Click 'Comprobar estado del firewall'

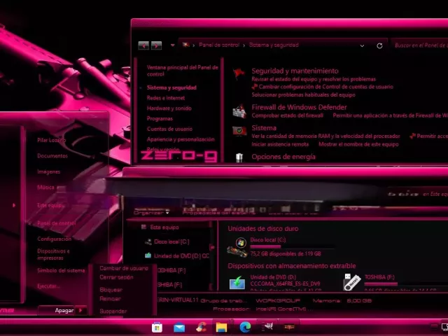288,115
